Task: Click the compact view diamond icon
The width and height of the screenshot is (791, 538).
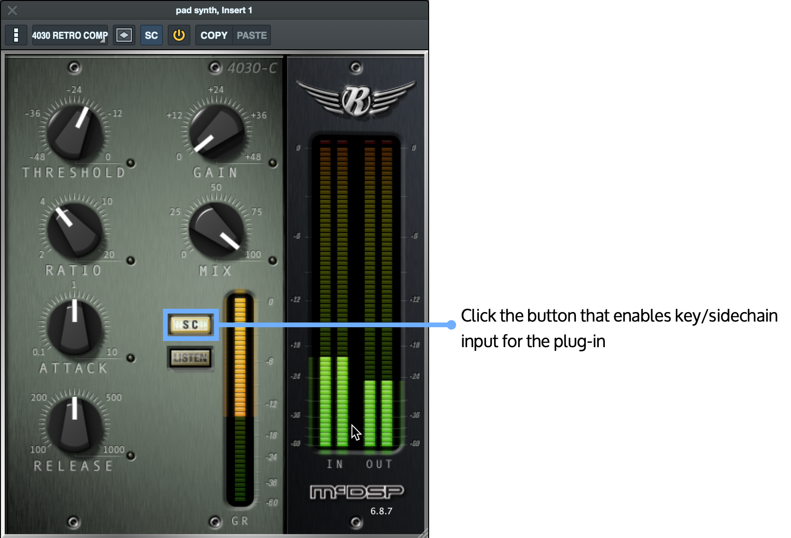Action: (124, 35)
